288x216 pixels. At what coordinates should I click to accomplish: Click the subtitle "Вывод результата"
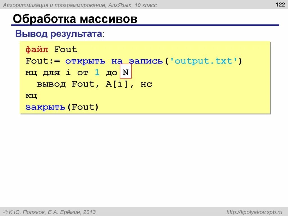click(58, 34)
